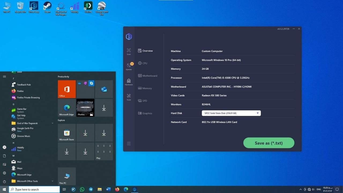Open File Explorer from the taskbar
This screenshot has height=193, width=343.
coord(100,190)
